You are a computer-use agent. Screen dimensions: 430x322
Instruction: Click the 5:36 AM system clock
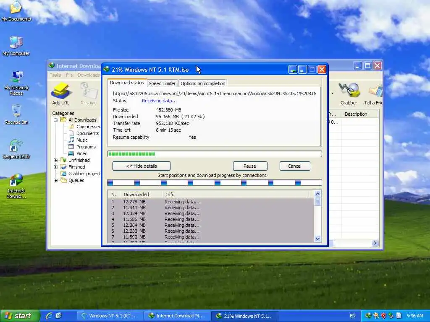414,316
